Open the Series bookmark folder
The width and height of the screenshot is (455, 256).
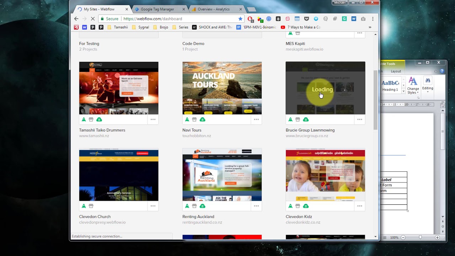180,27
